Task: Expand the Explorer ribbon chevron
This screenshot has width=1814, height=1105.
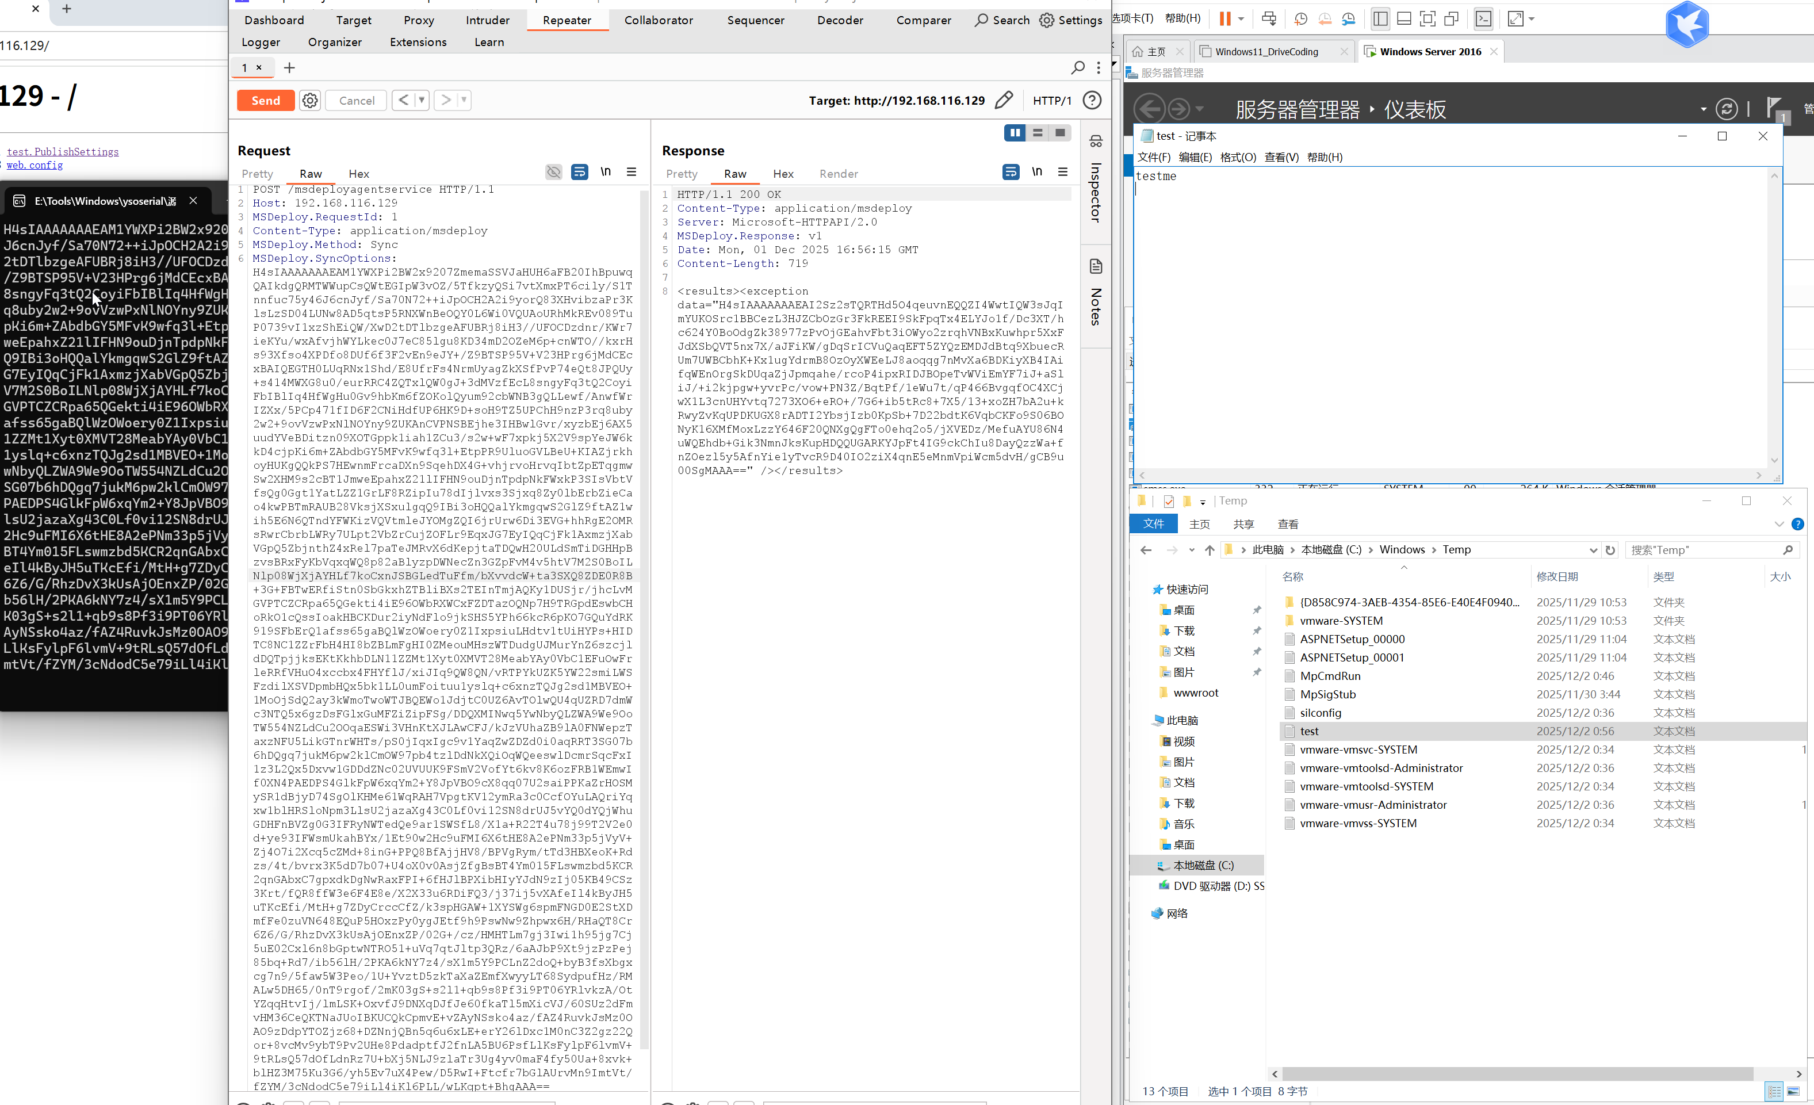Action: pos(1779,524)
